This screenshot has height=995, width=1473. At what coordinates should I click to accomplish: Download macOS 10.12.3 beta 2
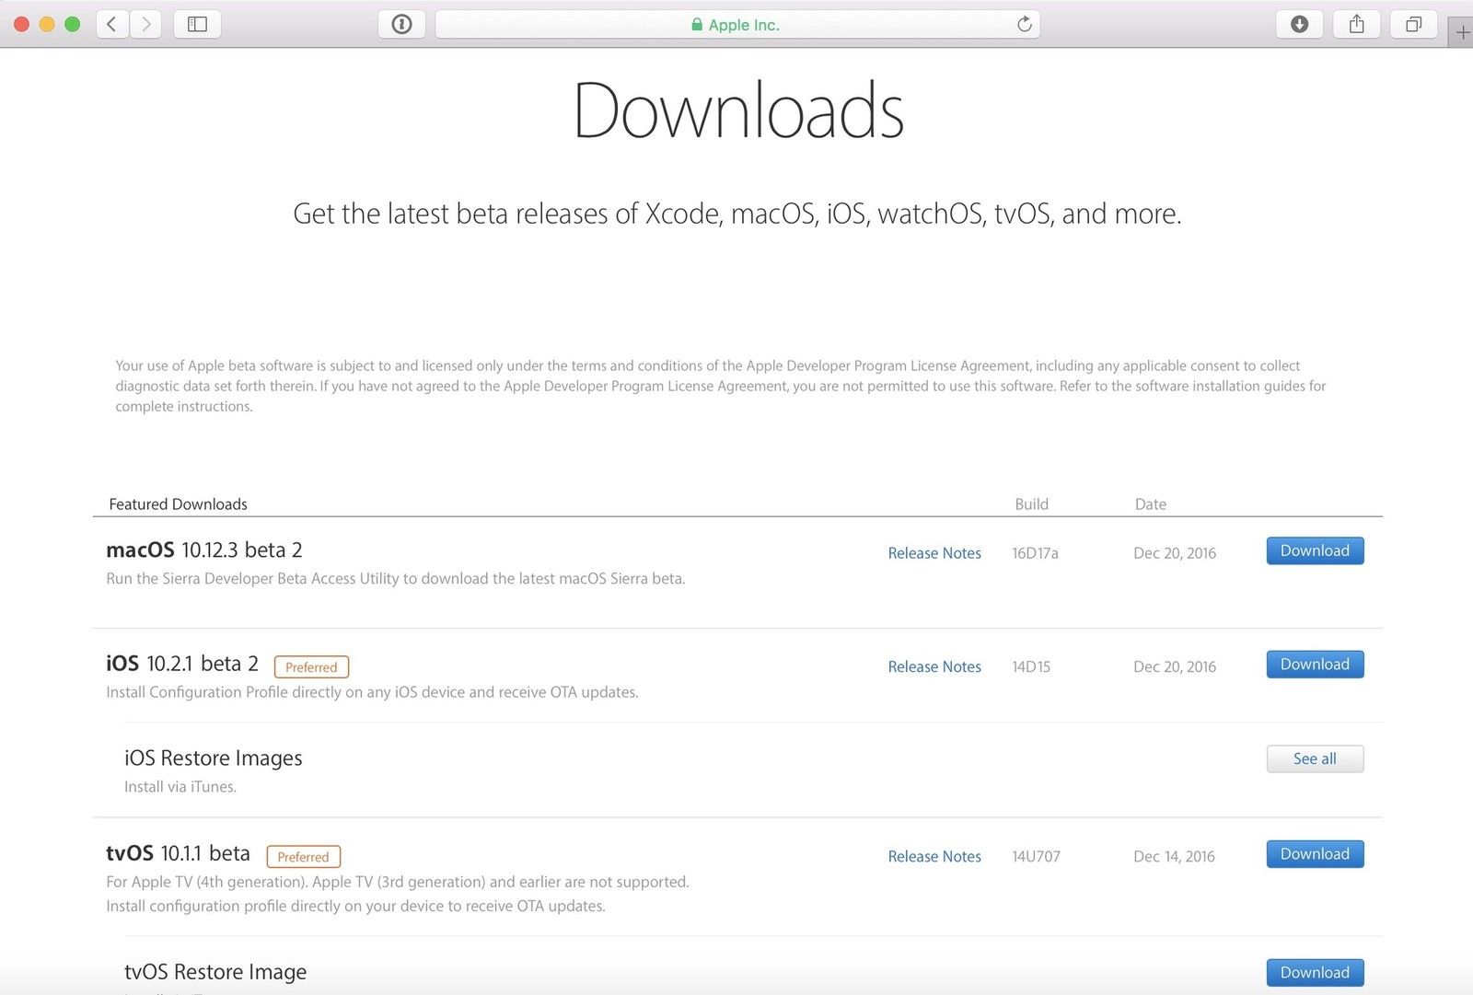click(1314, 550)
